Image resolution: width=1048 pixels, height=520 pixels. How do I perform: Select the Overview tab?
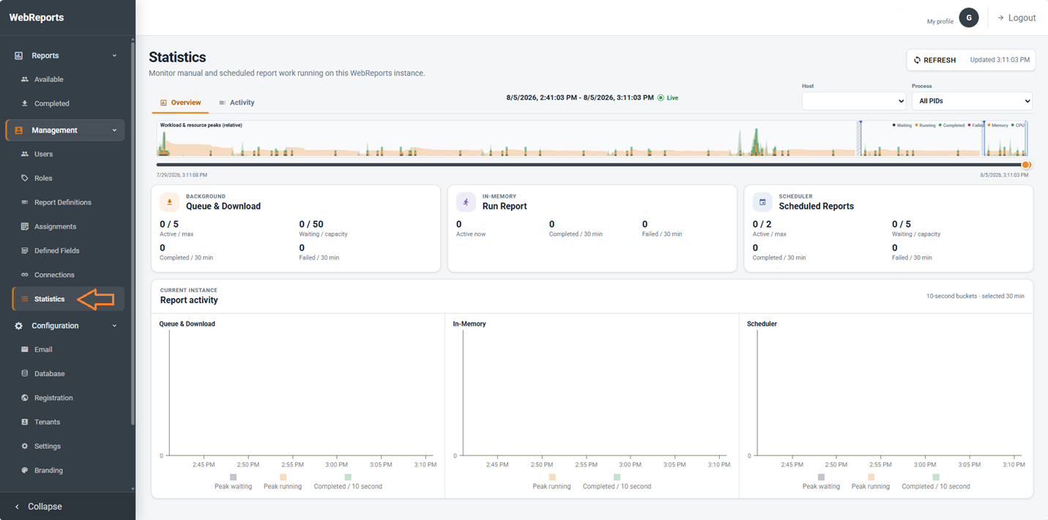tap(180, 103)
